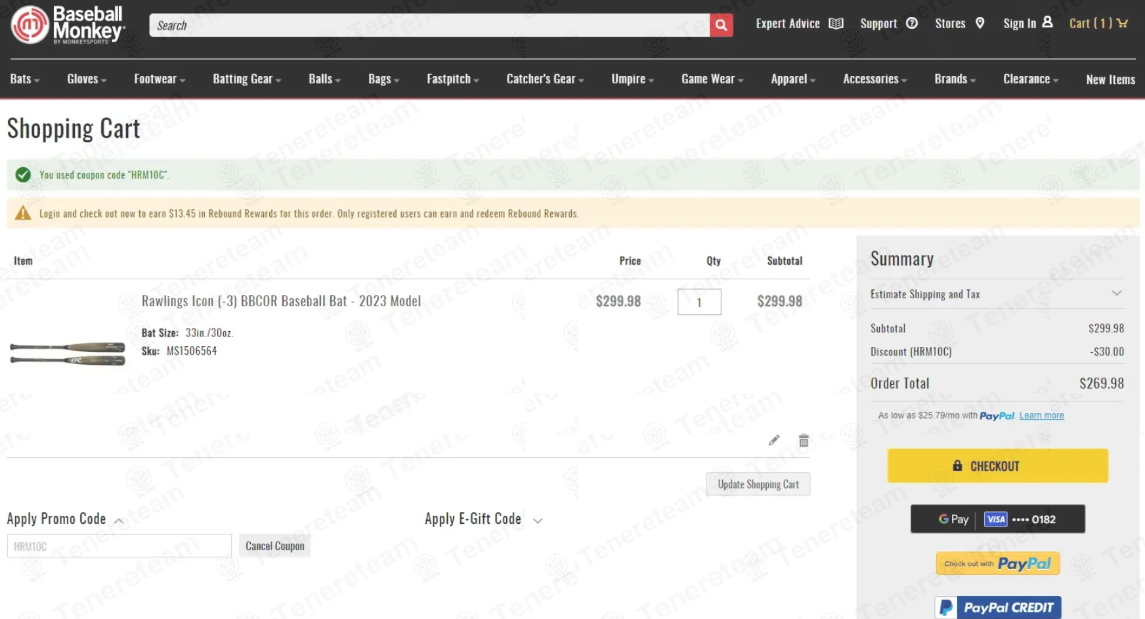Open the Bats menu
Screen dimensions: 1145x619
[25, 79]
